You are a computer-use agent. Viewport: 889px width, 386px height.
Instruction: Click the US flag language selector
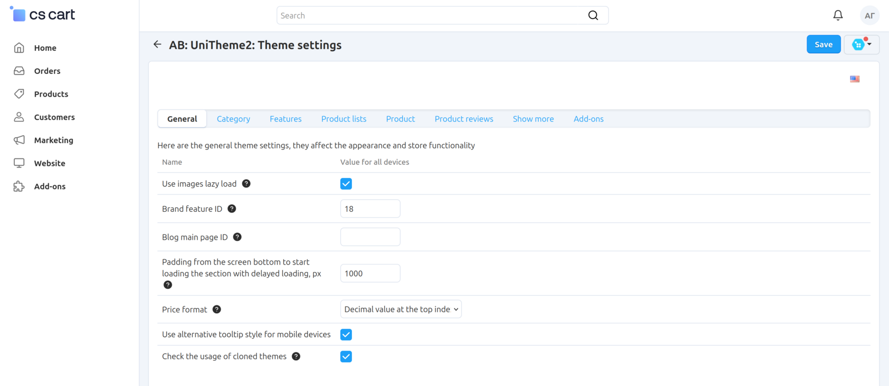[855, 79]
